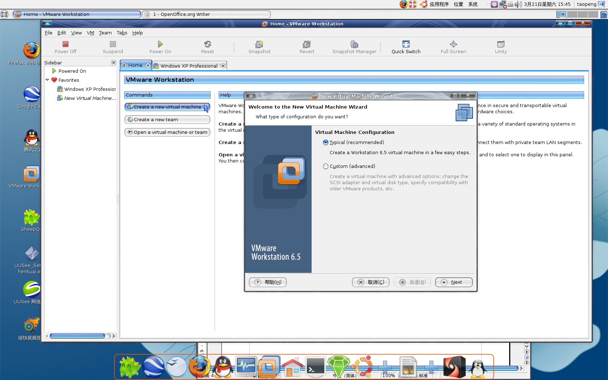The height and width of the screenshot is (380, 608).
Task: Launch the system monitor icon in the dock
Action: click(x=246, y=366)
